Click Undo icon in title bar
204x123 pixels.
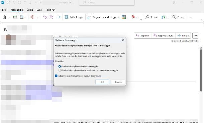coord(14,2)
